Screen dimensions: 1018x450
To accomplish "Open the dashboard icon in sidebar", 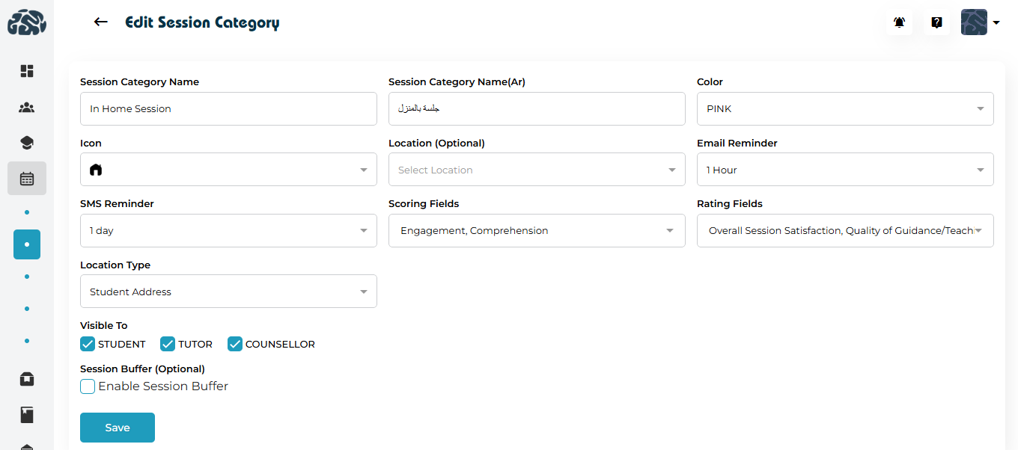I will [x=27, y=71].
